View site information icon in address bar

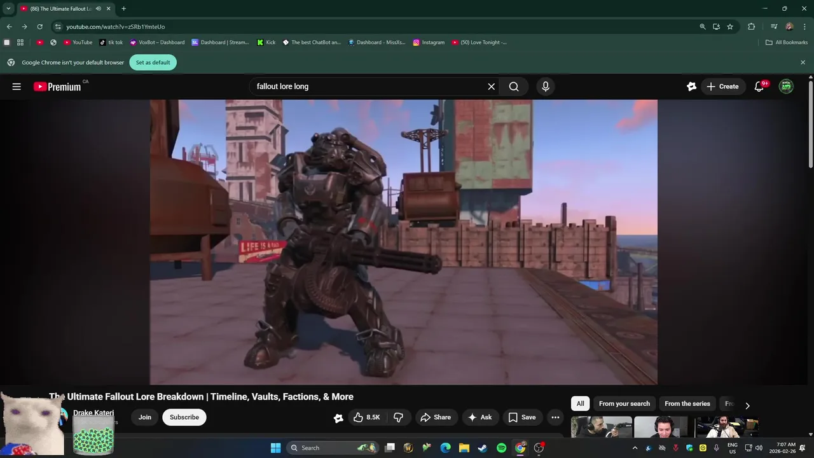[58, 27]
